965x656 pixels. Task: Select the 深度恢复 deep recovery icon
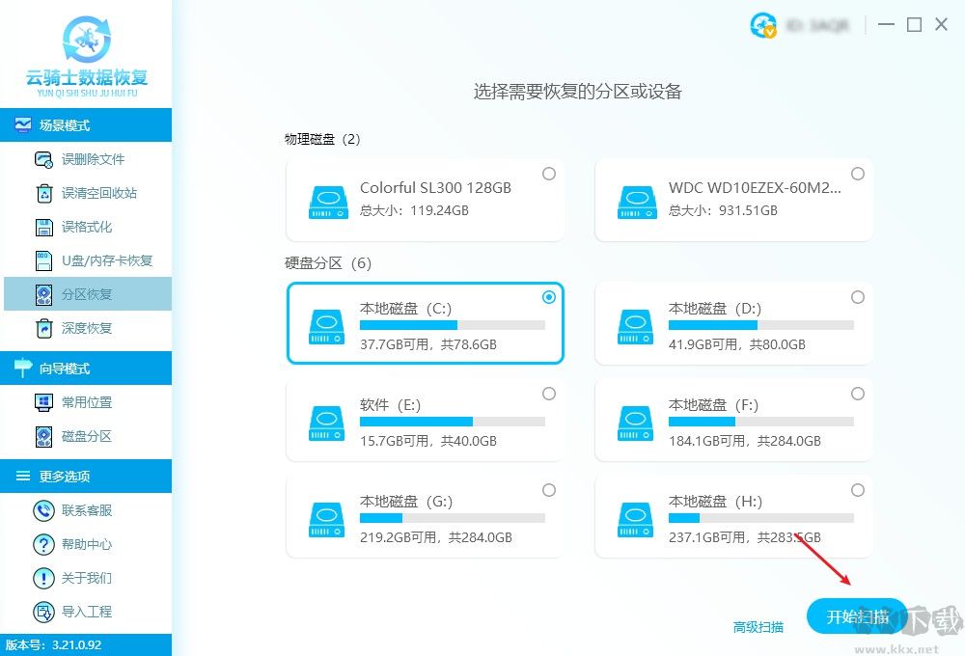(42, 328)
